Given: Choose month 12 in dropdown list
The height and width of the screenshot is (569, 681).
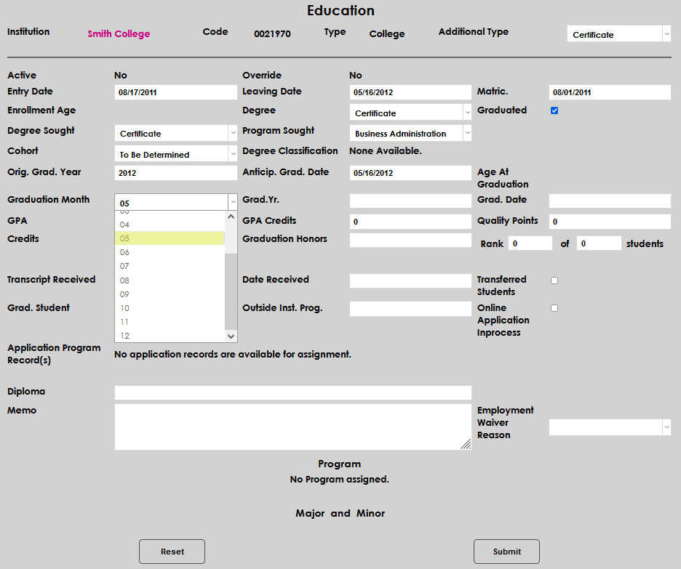Looking at the screenshot, I should click(x=170, y=336).
